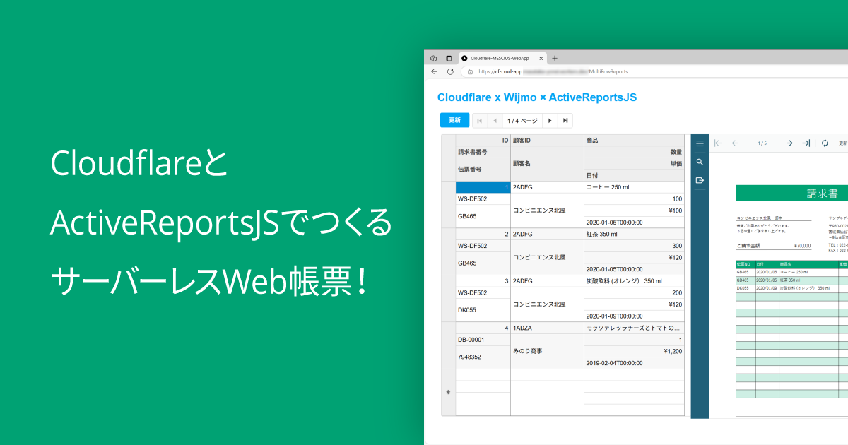Click the '1 / 4 ページ' page indicator
Image resolution: width=848 pixels, height=445 pixels.
pos(522,121)
